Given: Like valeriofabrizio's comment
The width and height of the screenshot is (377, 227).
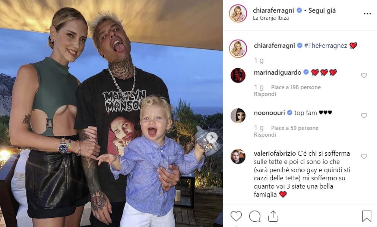Looking at the screenshot, I should tap(364, 156).
